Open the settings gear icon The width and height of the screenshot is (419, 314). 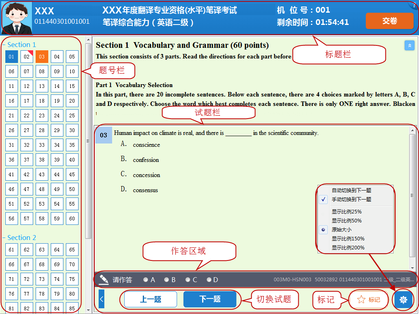(403, 300)
